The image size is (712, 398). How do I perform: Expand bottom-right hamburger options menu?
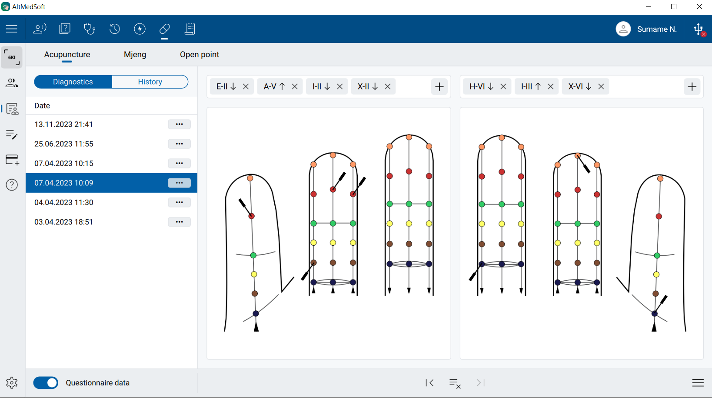tap(698, 383)
